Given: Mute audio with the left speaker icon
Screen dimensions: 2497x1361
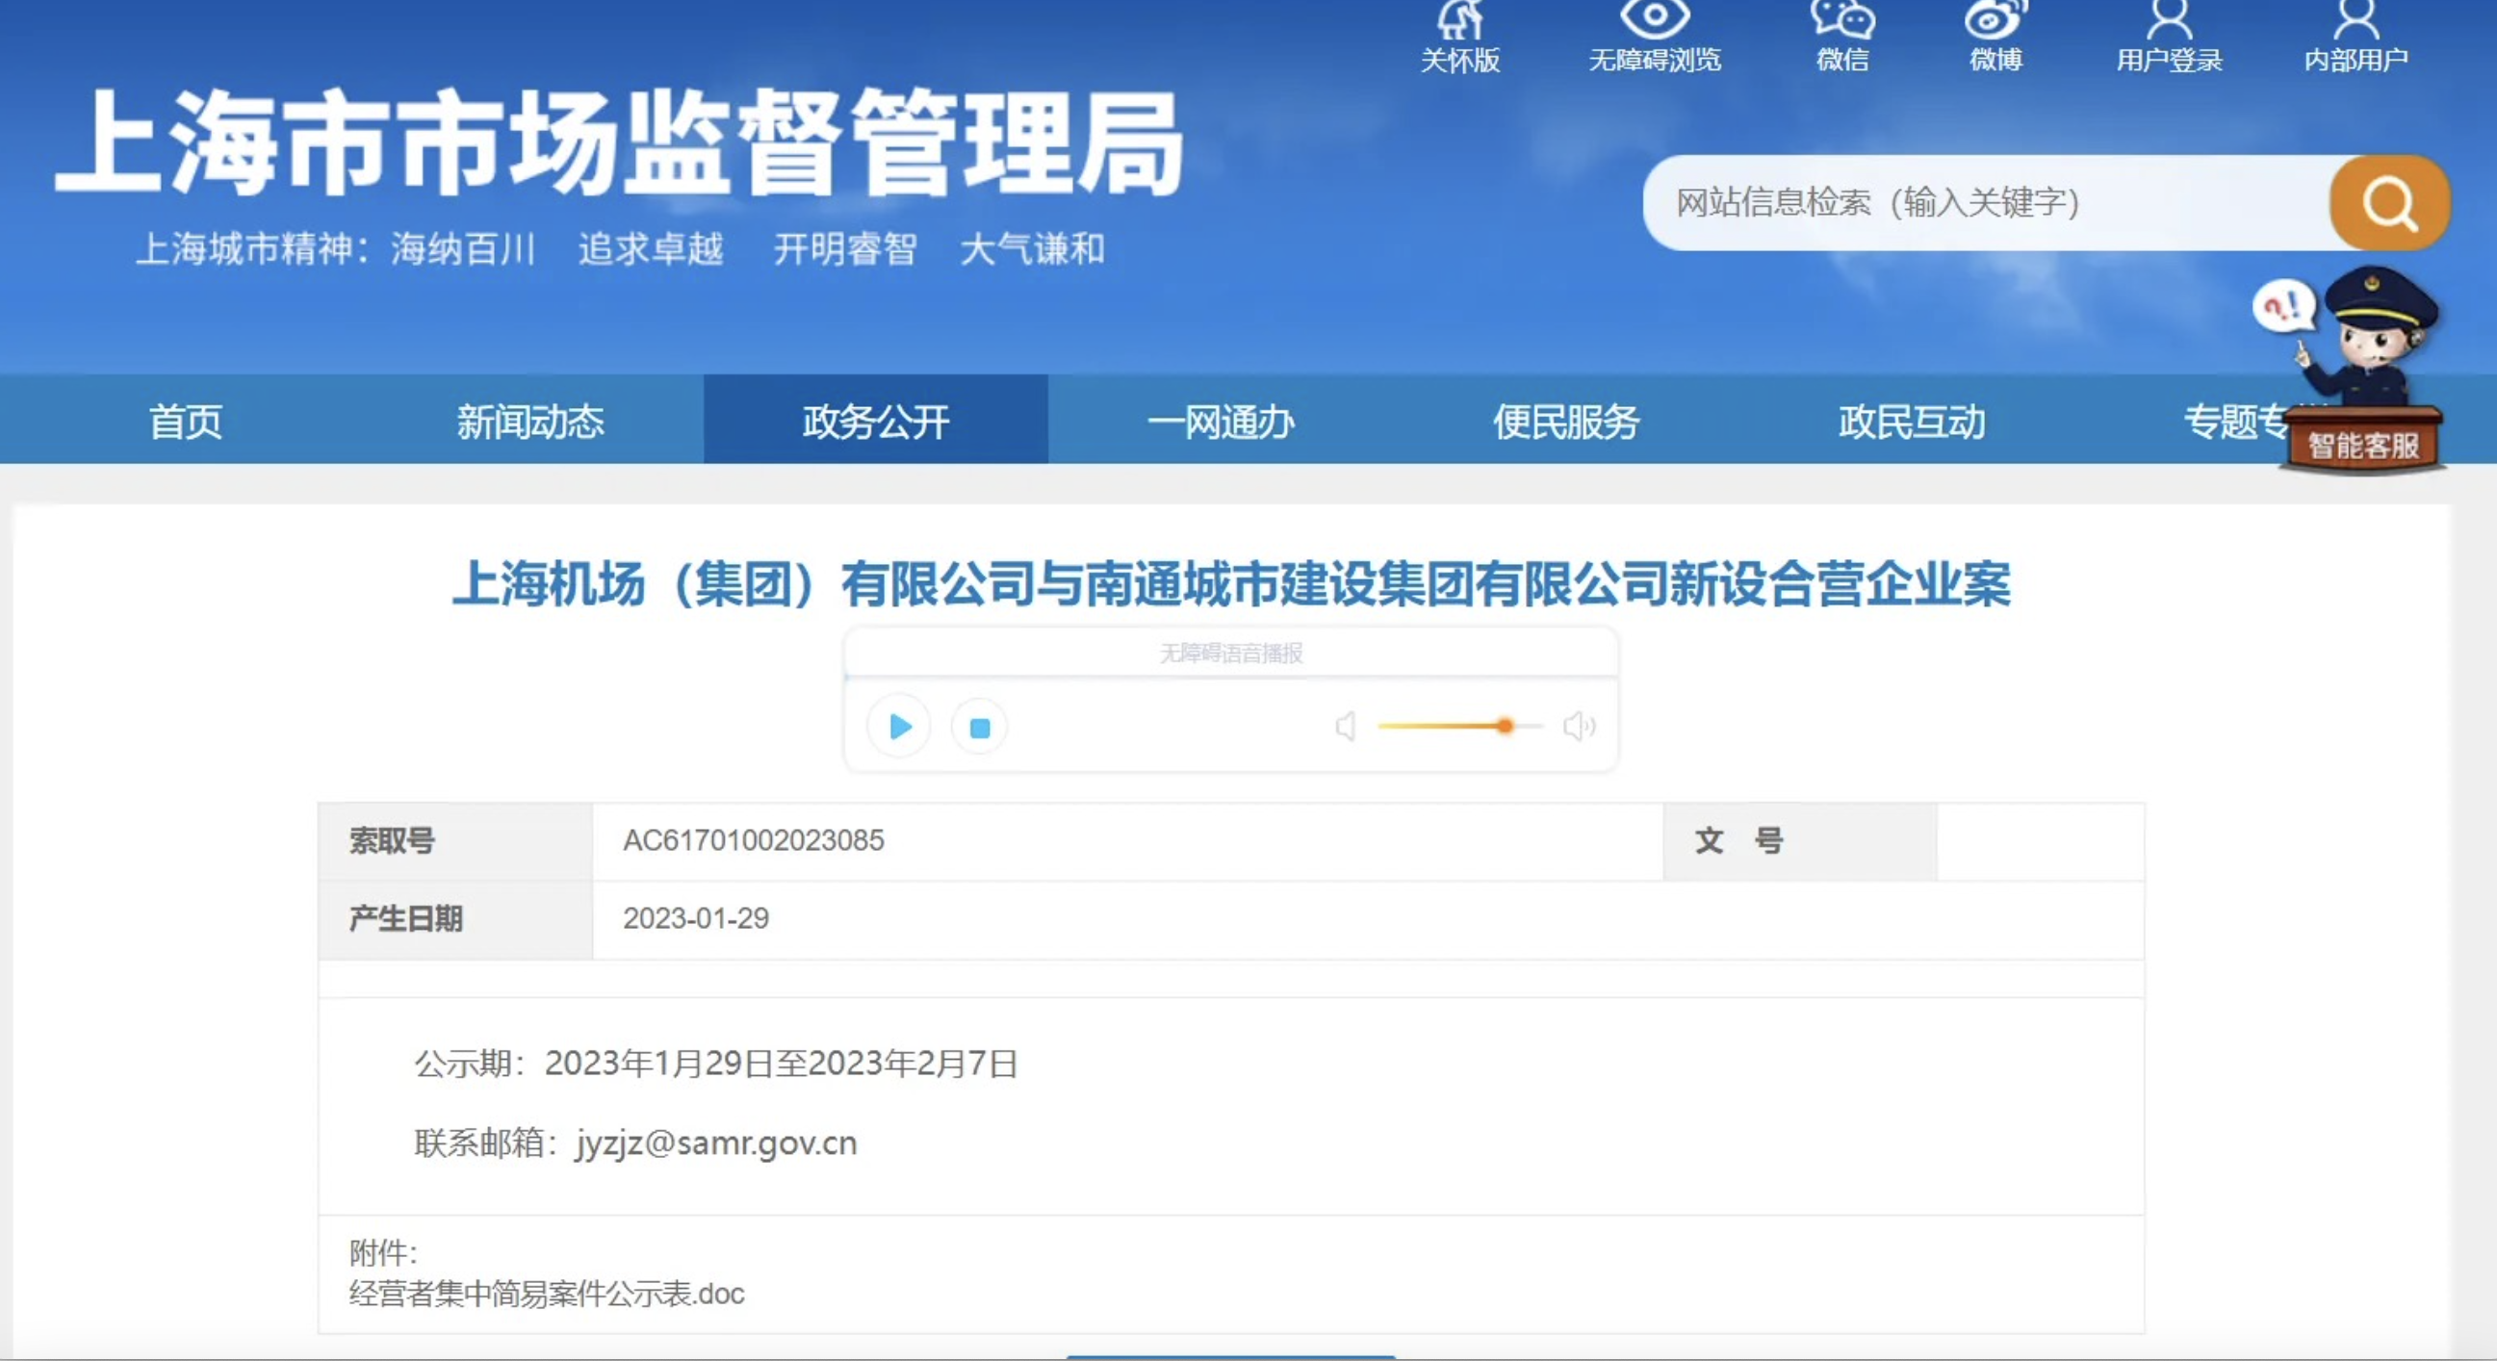Looking at the screenshot, I should pyautogui.click(x=1346, y=726).
